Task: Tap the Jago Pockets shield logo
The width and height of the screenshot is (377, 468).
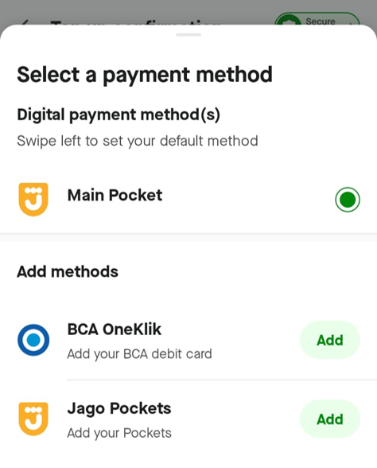Action: pyautogui.click(x=33, y=419)
